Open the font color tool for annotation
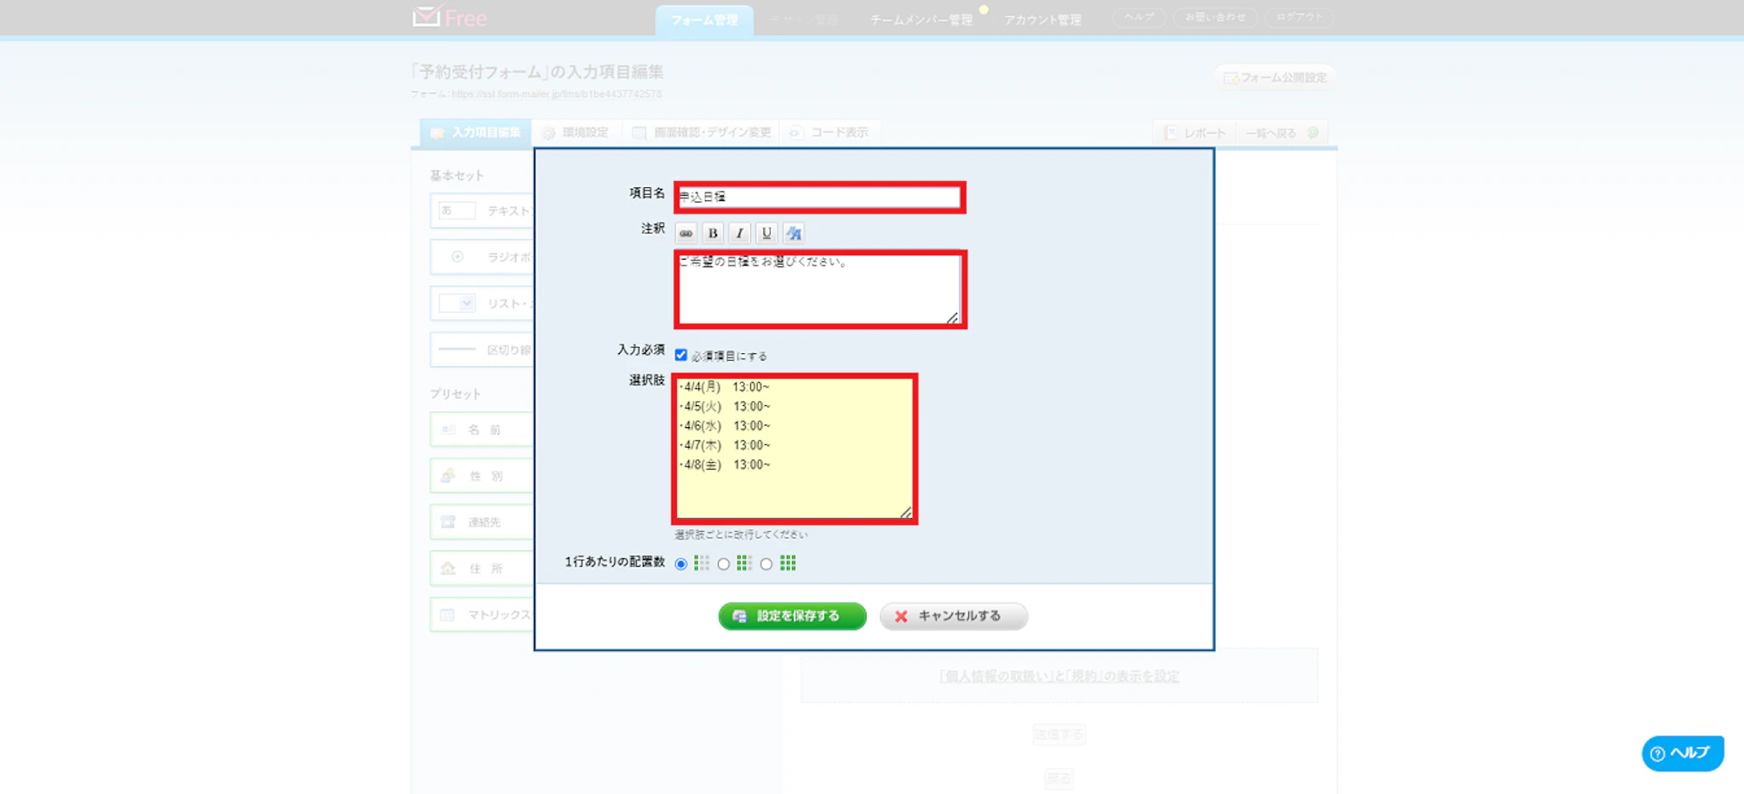 tap(794, 233)
